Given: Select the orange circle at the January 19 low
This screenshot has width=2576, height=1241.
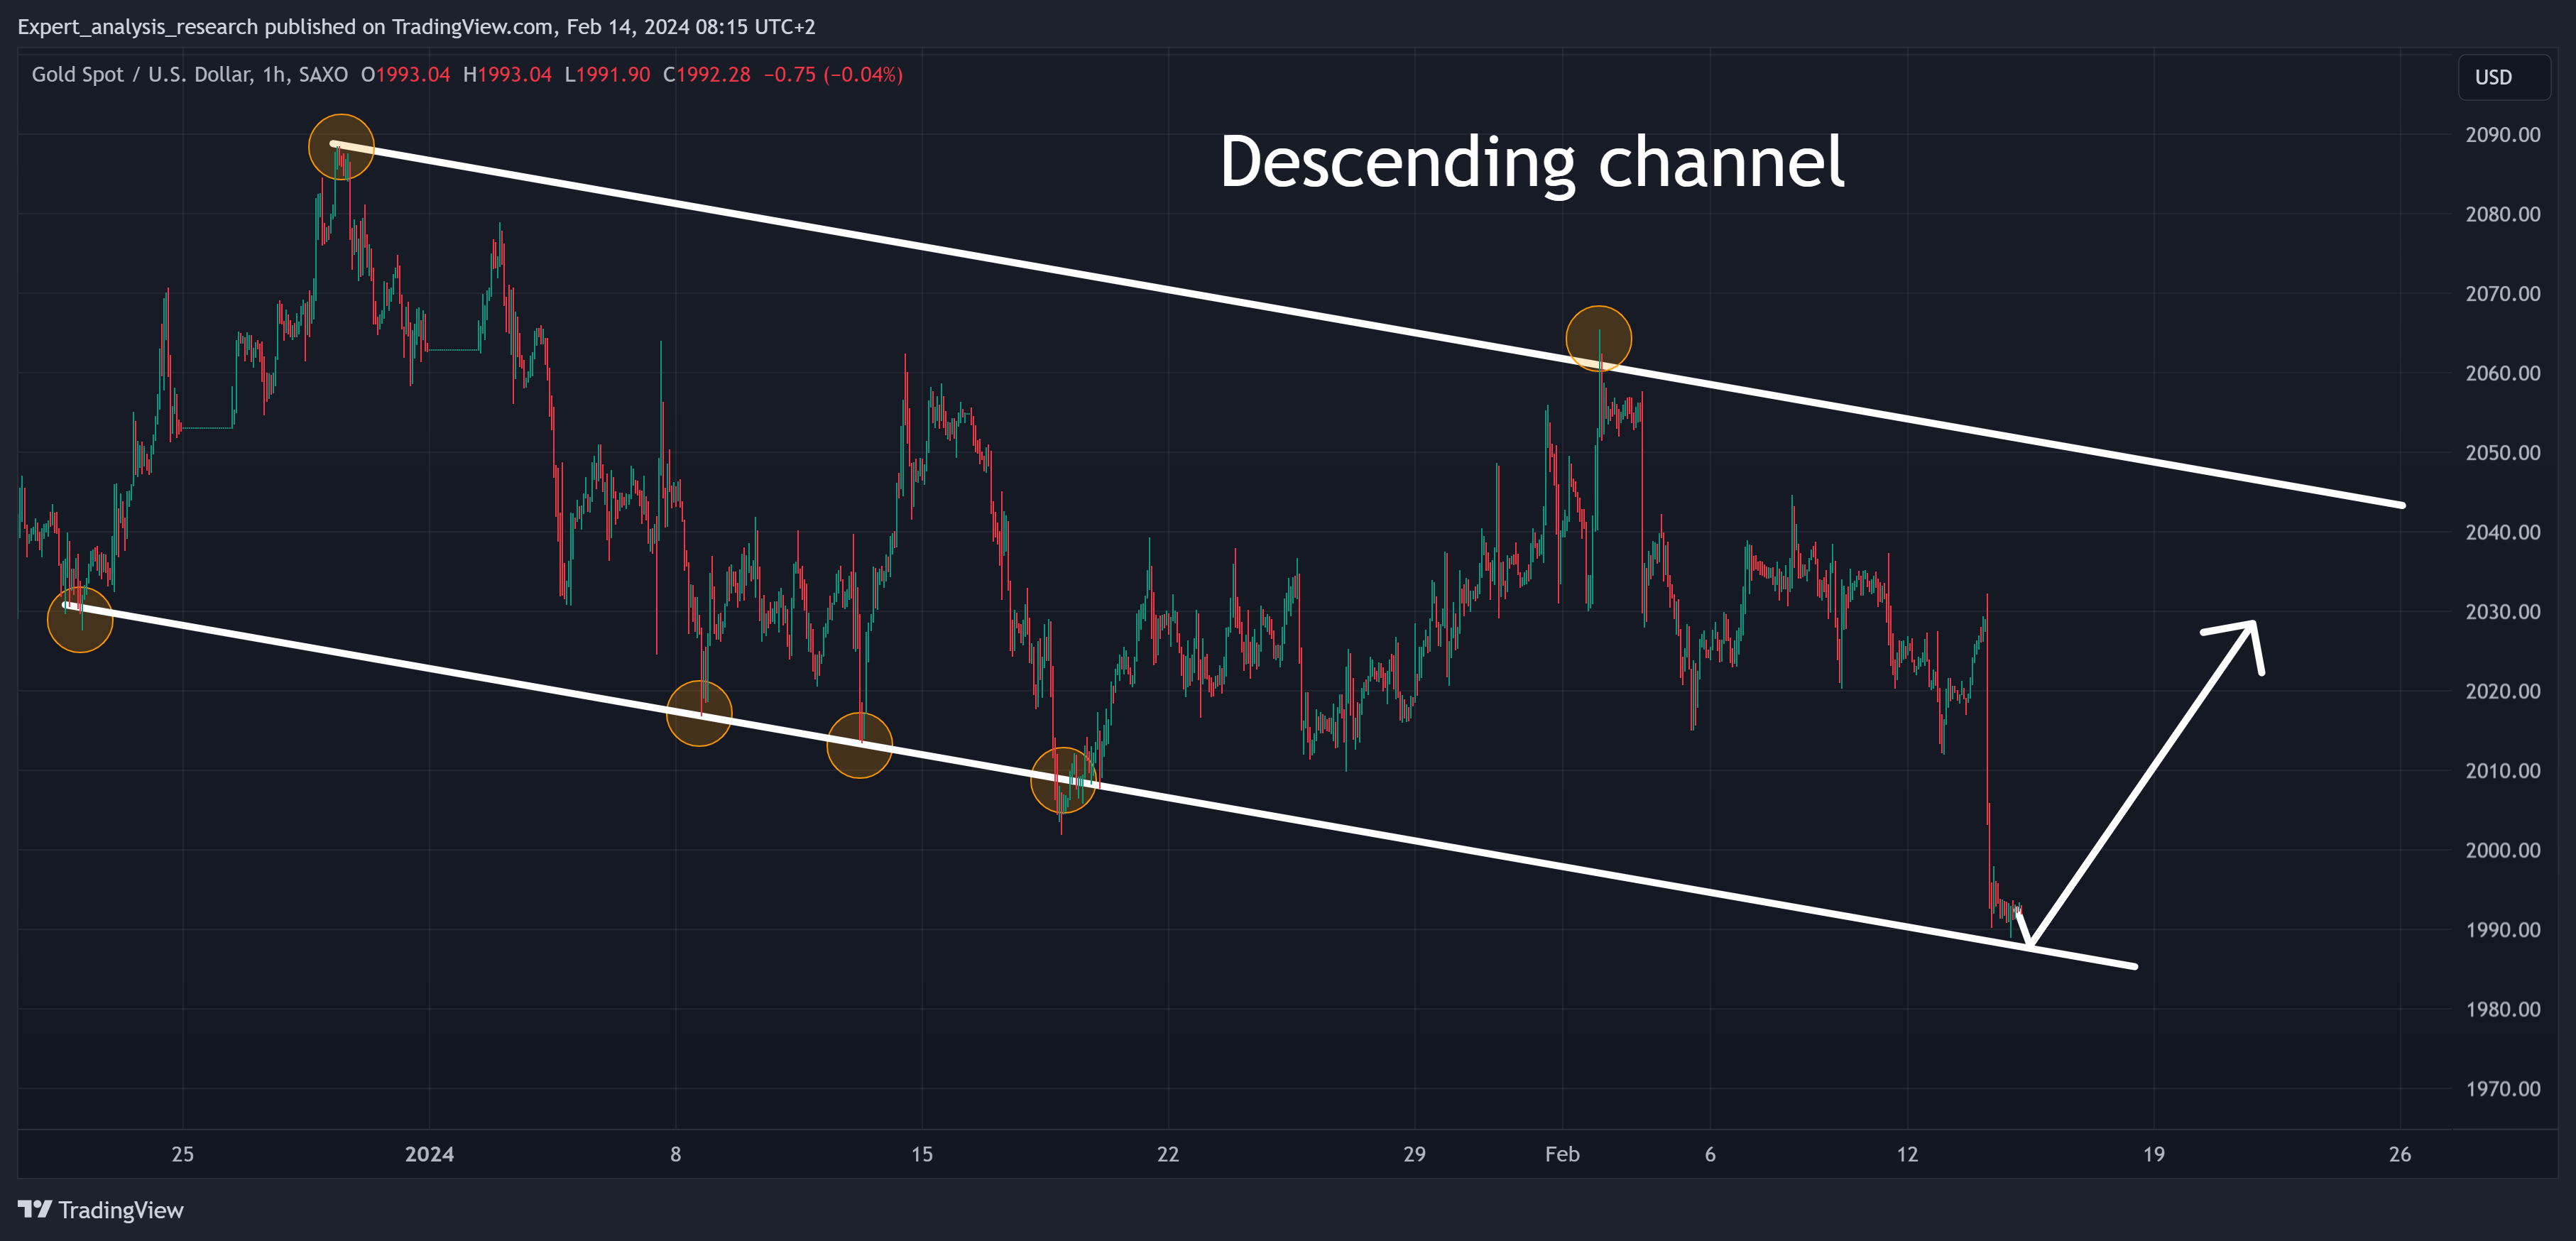Looking at the screenshot, I should click(x=1063, y=780).
